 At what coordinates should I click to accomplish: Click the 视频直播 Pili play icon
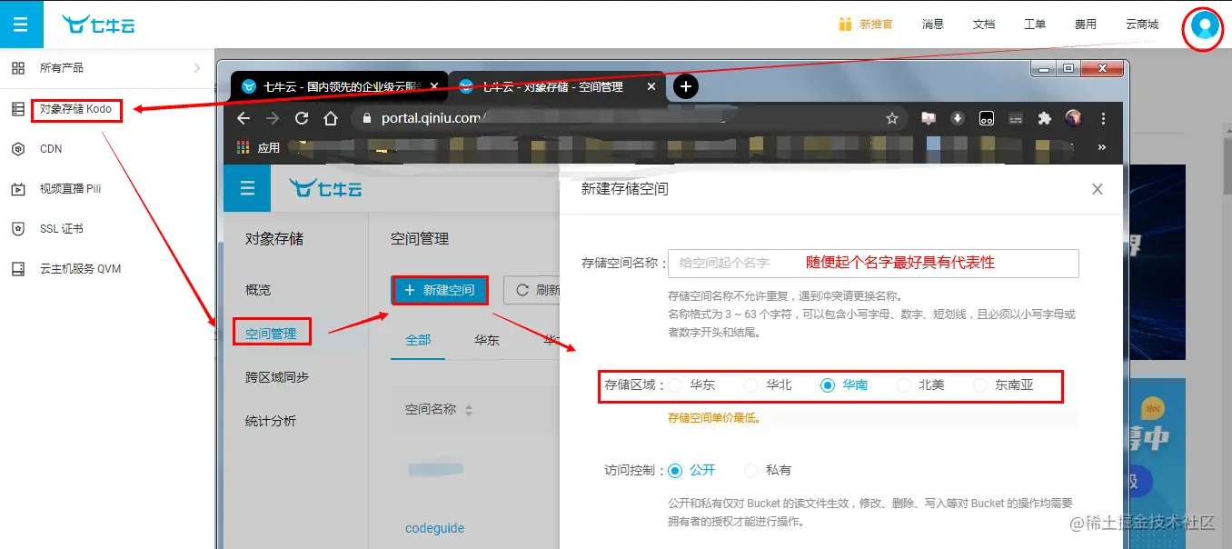18,189
